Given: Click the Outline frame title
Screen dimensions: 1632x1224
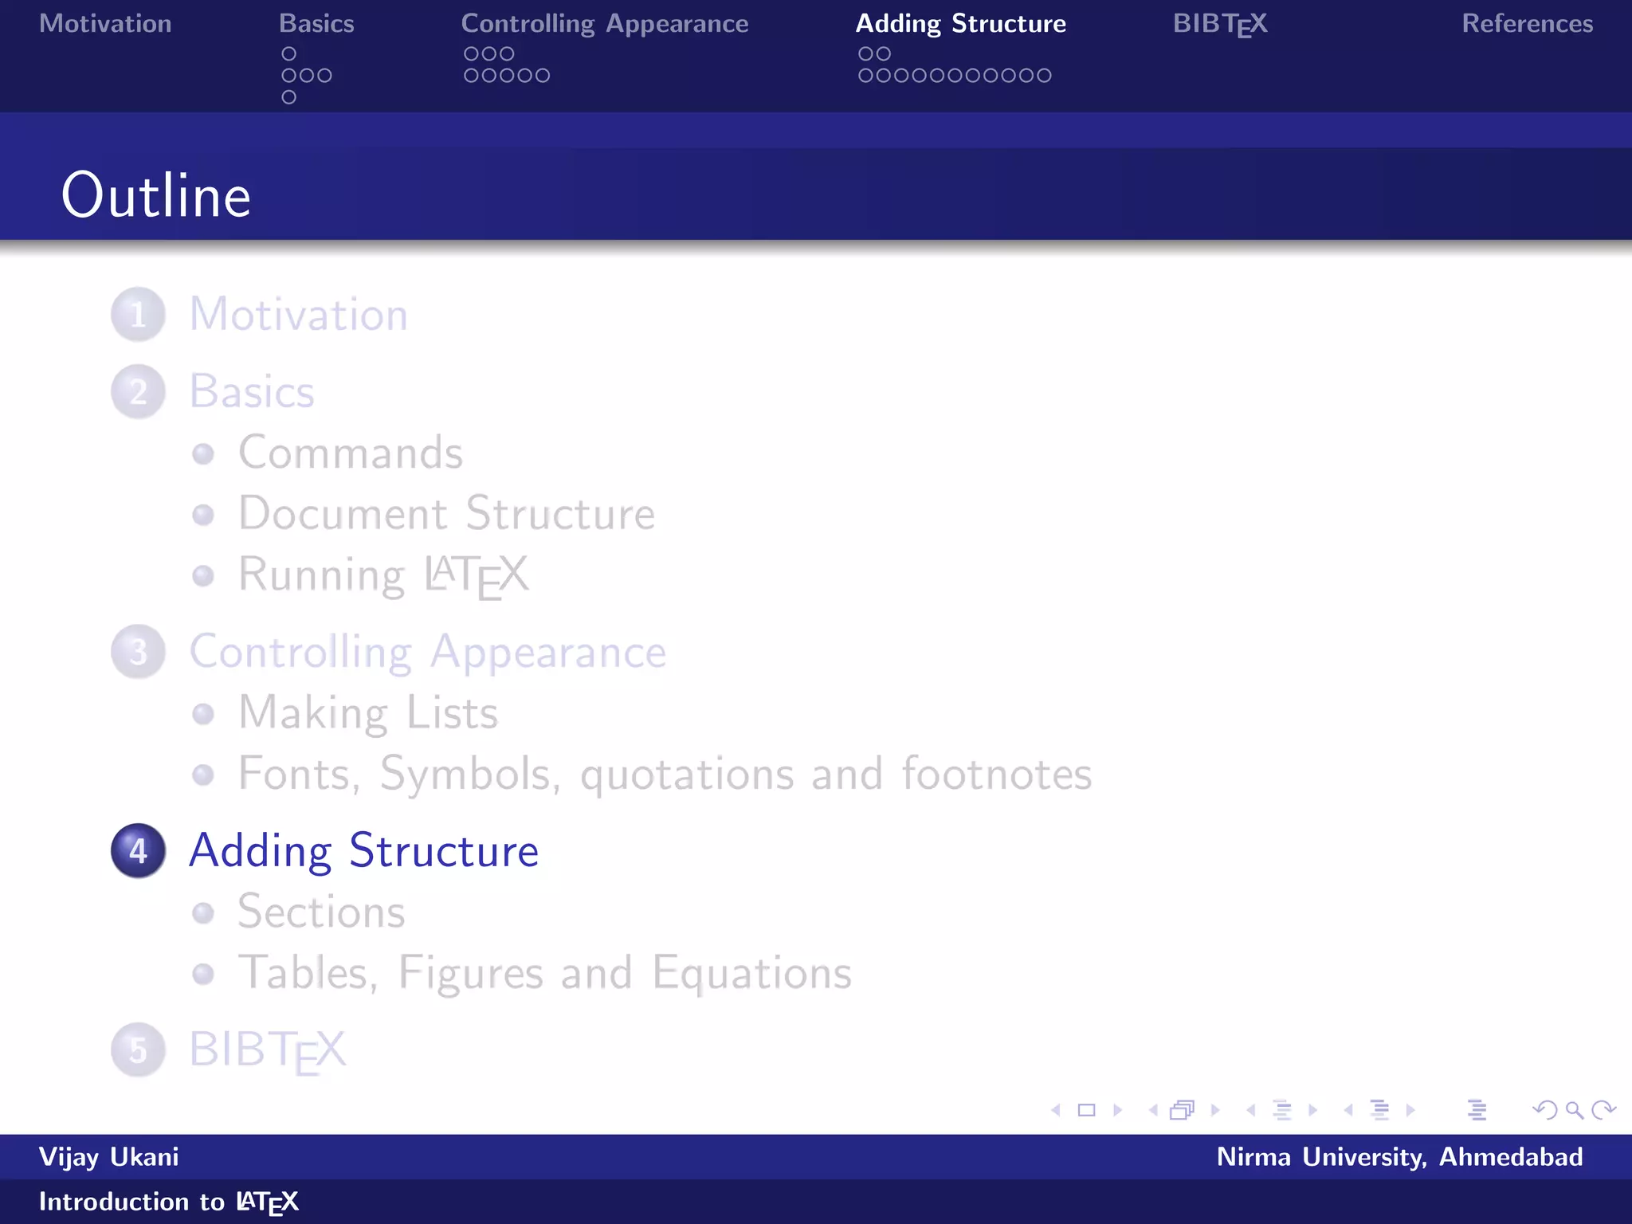Looking at the screenshot, I should 156,195.
